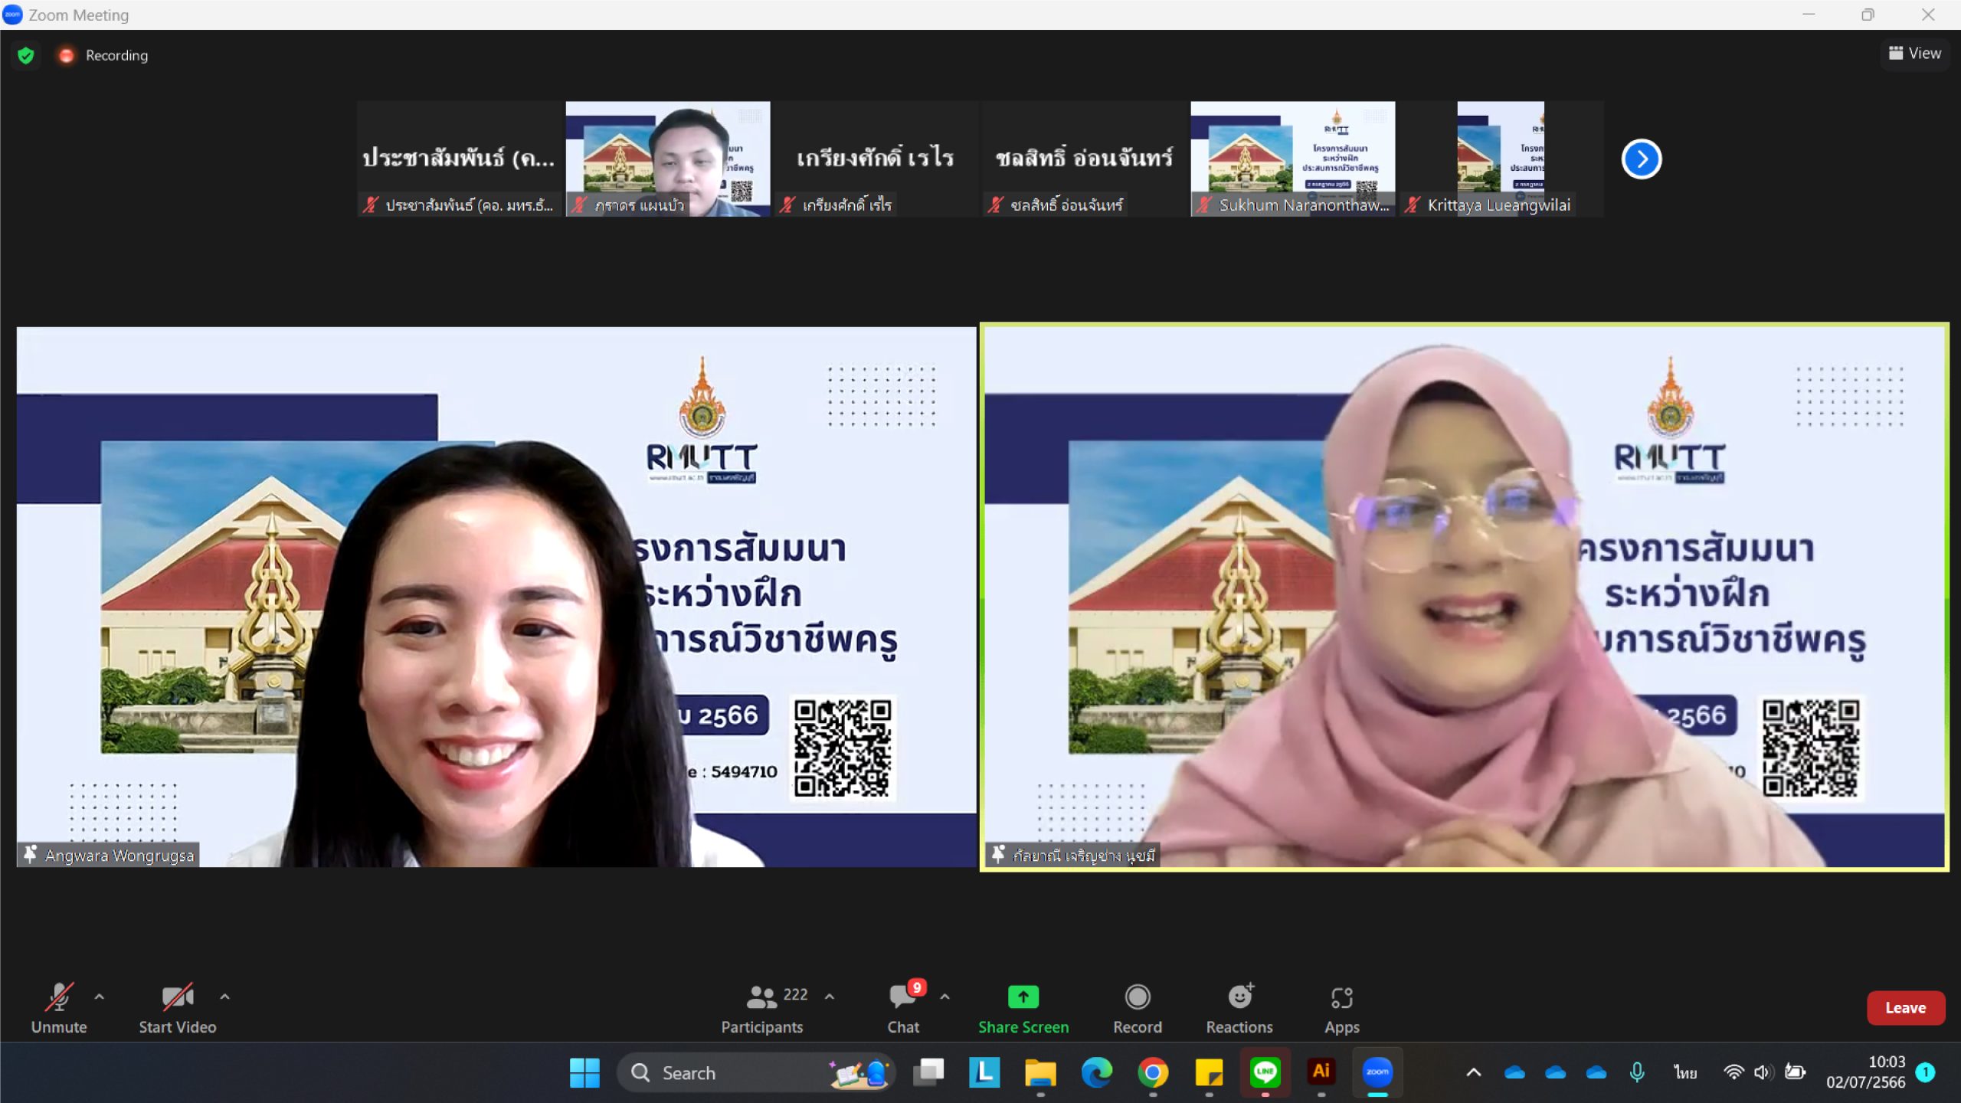Click the Zoom Meeting title bar logo
This screenshot has width=1961, height=1103.
[12, 15]
